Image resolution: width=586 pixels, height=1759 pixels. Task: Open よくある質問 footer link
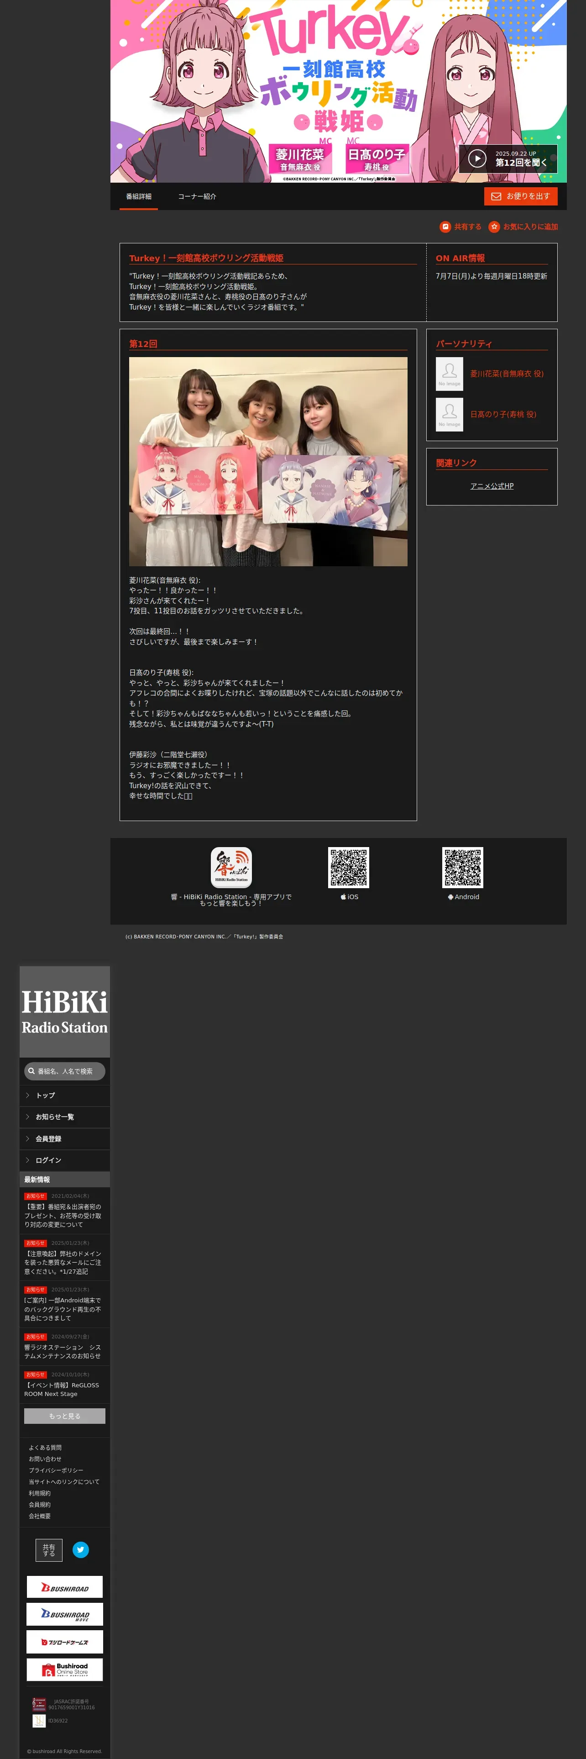coord(45,1448)
